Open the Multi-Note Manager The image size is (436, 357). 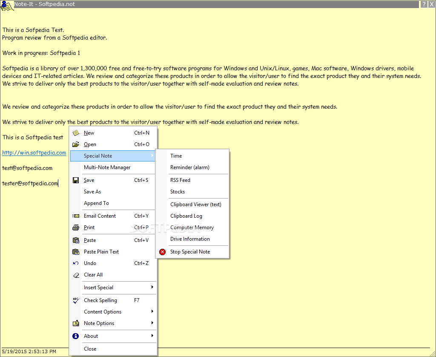coord(113,167)
